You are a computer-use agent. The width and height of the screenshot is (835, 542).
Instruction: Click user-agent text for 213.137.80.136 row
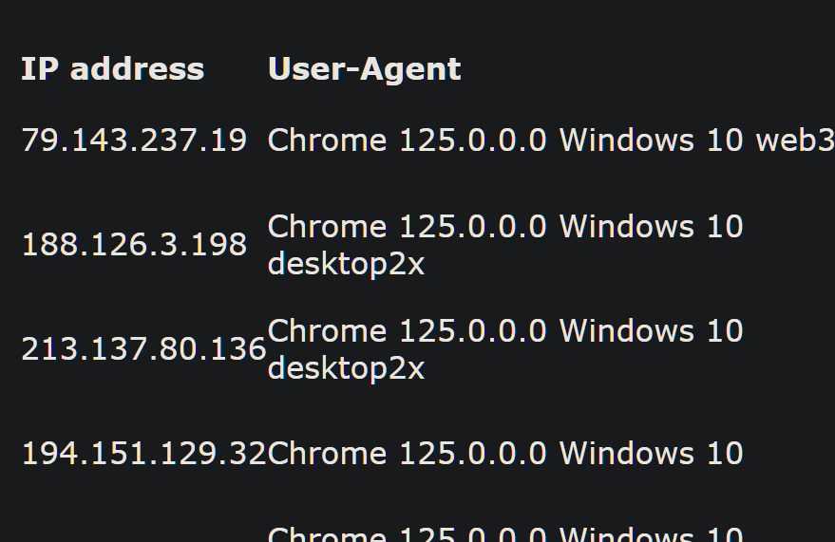505,349
